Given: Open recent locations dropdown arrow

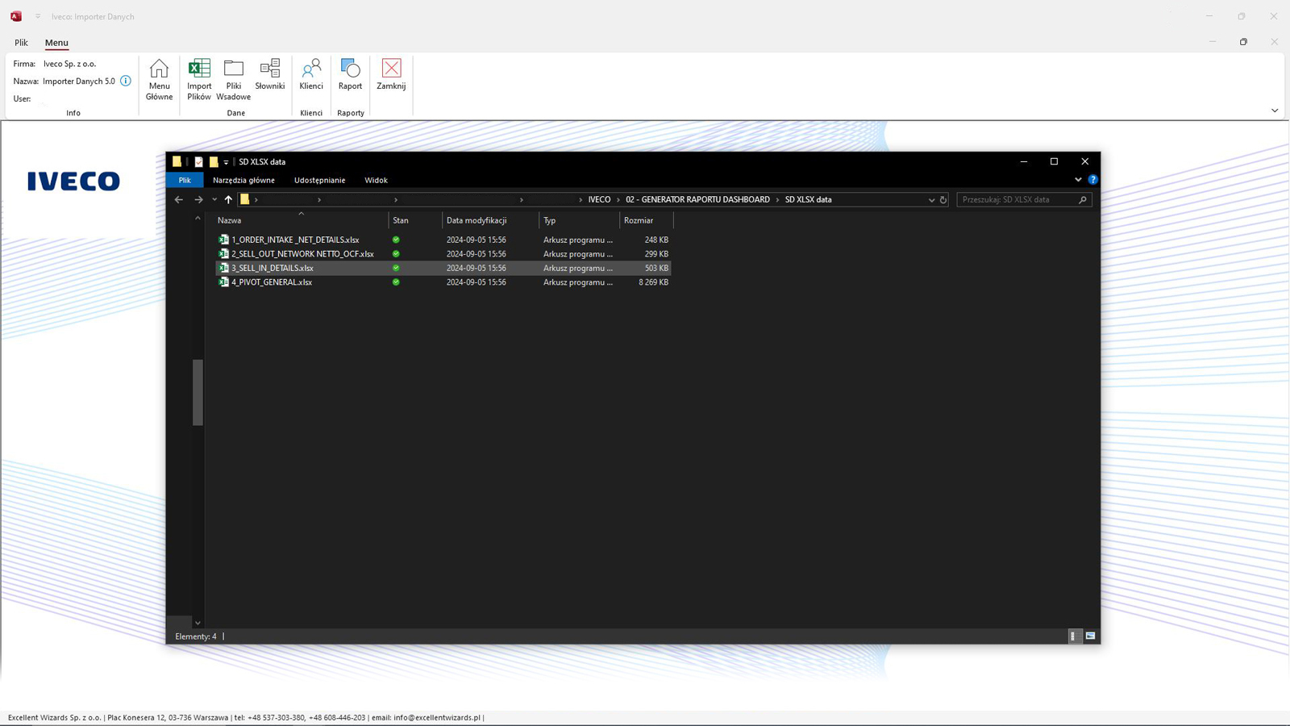Looking at the screenshot, I should click(214, 200).
